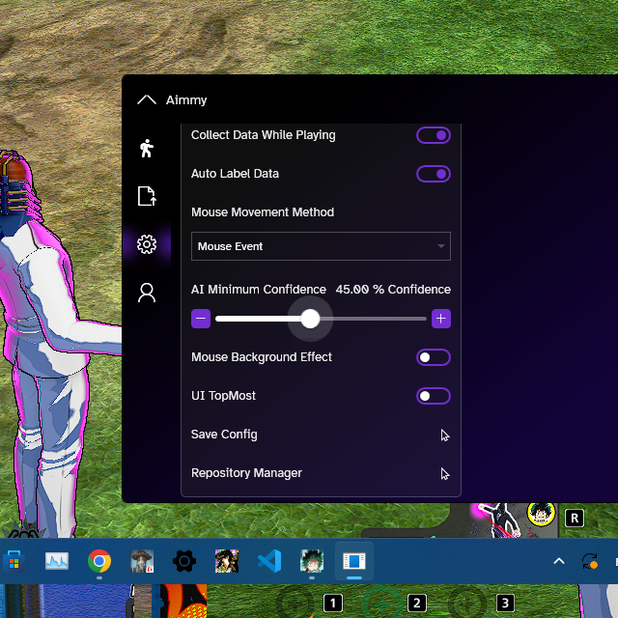Screen dimensions: 618x618
Task: Launch Visual Studio Code from the taskbar
Action: (269, 561)
